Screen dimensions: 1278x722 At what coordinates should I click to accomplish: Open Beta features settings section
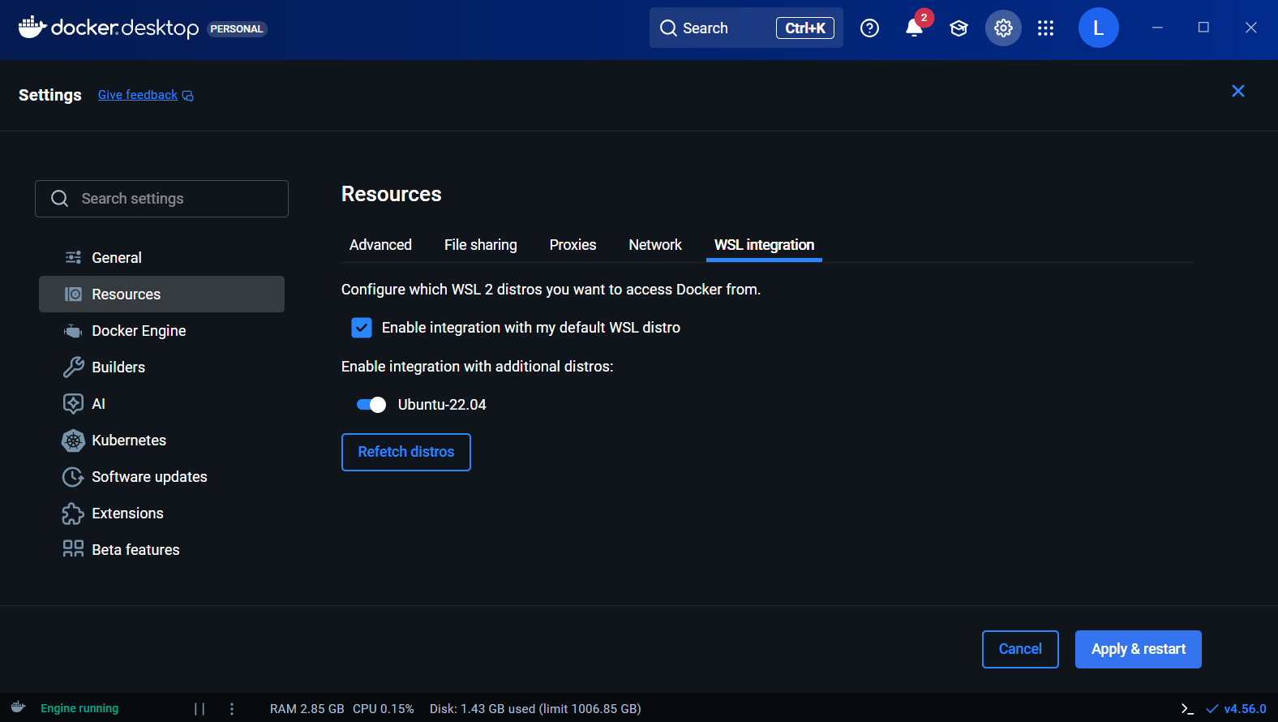(161, 549)
